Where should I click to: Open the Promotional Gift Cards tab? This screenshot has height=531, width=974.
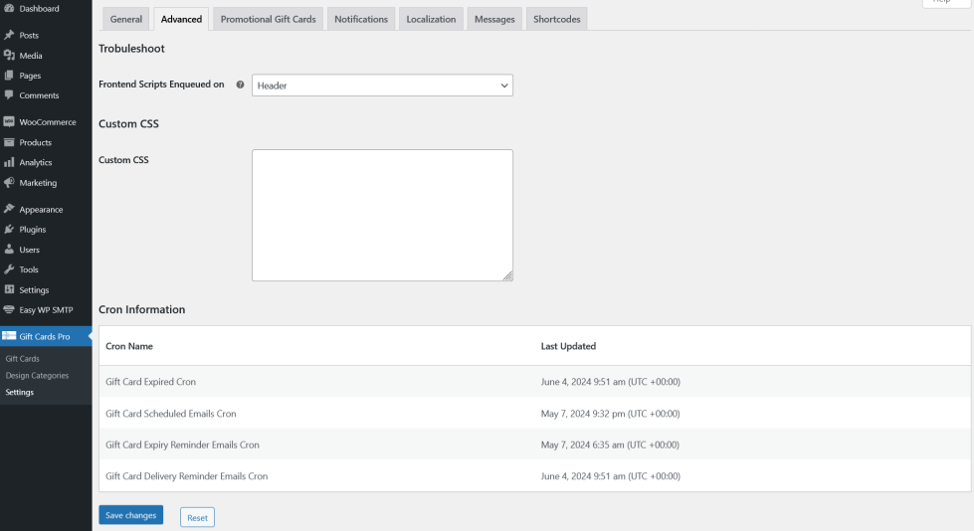269,19
